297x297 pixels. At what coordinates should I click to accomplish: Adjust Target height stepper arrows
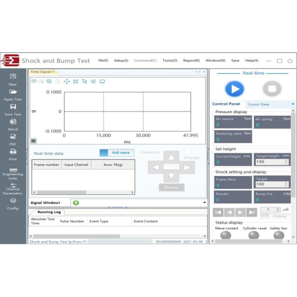tap(286, 162)
